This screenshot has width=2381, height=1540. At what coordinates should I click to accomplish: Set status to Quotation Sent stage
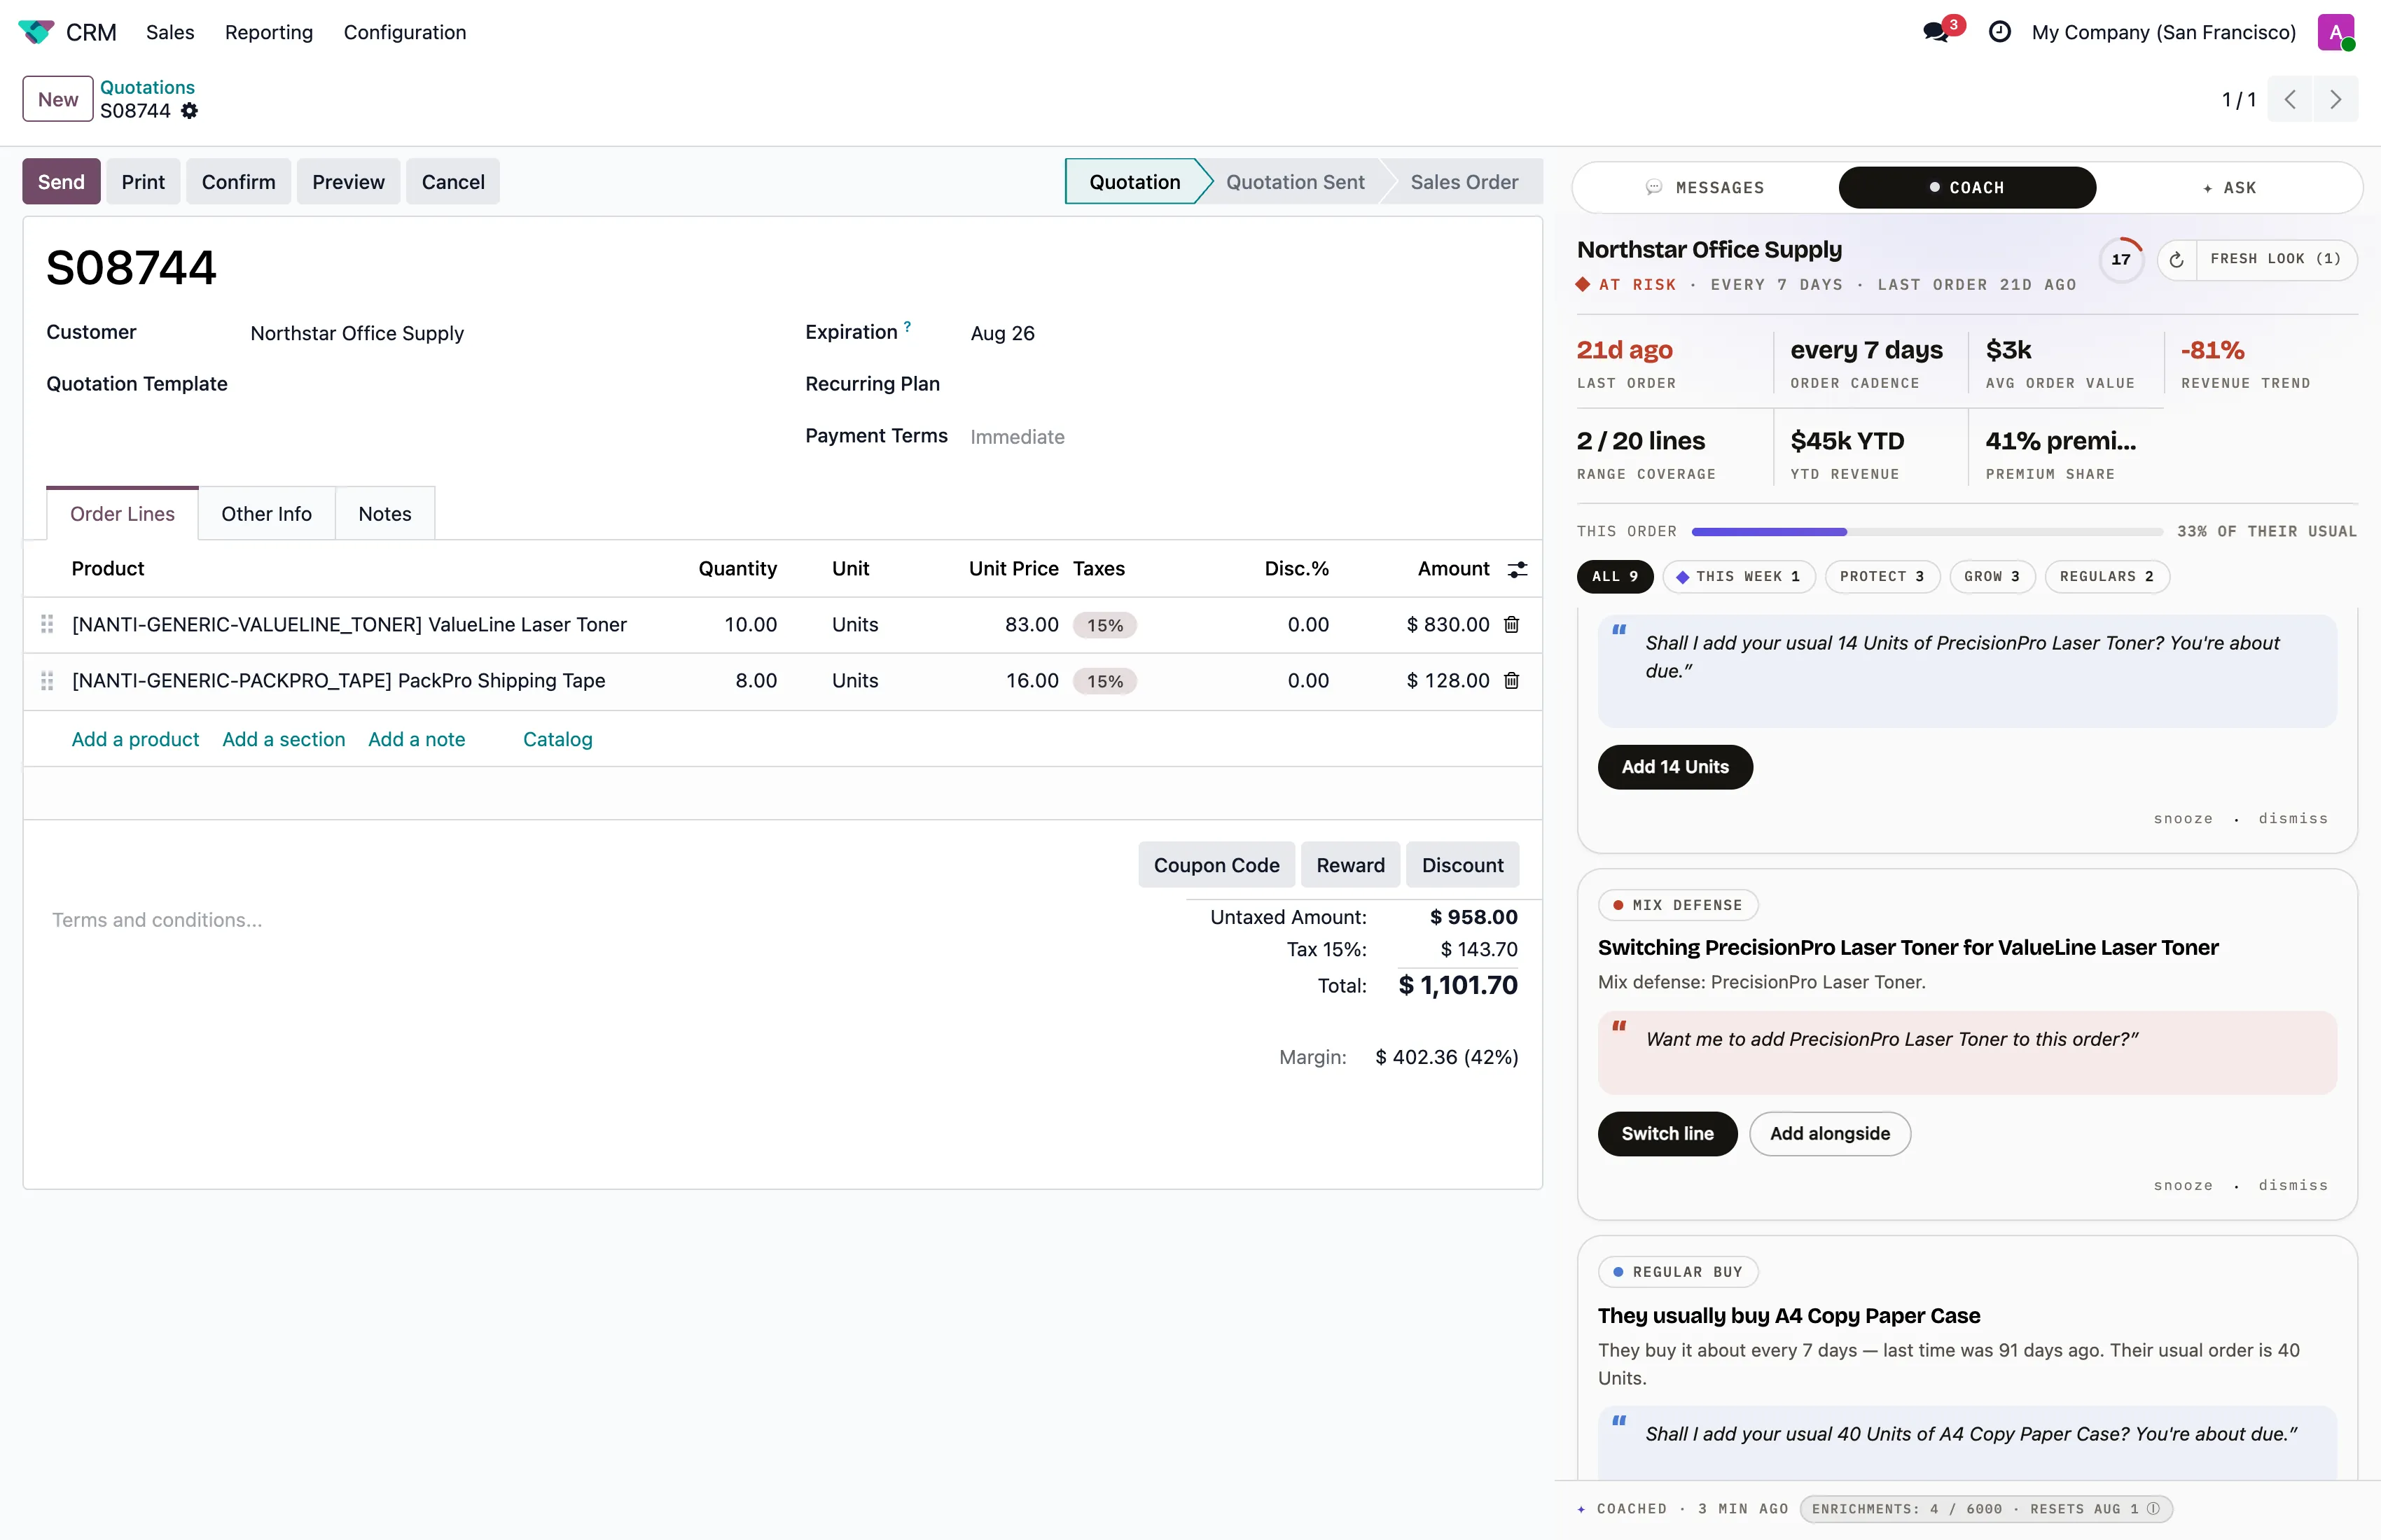[1295, 182]
